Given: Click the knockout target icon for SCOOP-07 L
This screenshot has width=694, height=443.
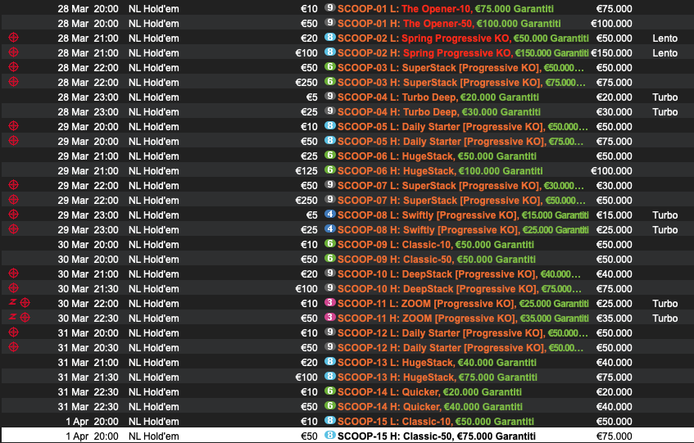Looking at the screenshot, I should tap(14, 185).
